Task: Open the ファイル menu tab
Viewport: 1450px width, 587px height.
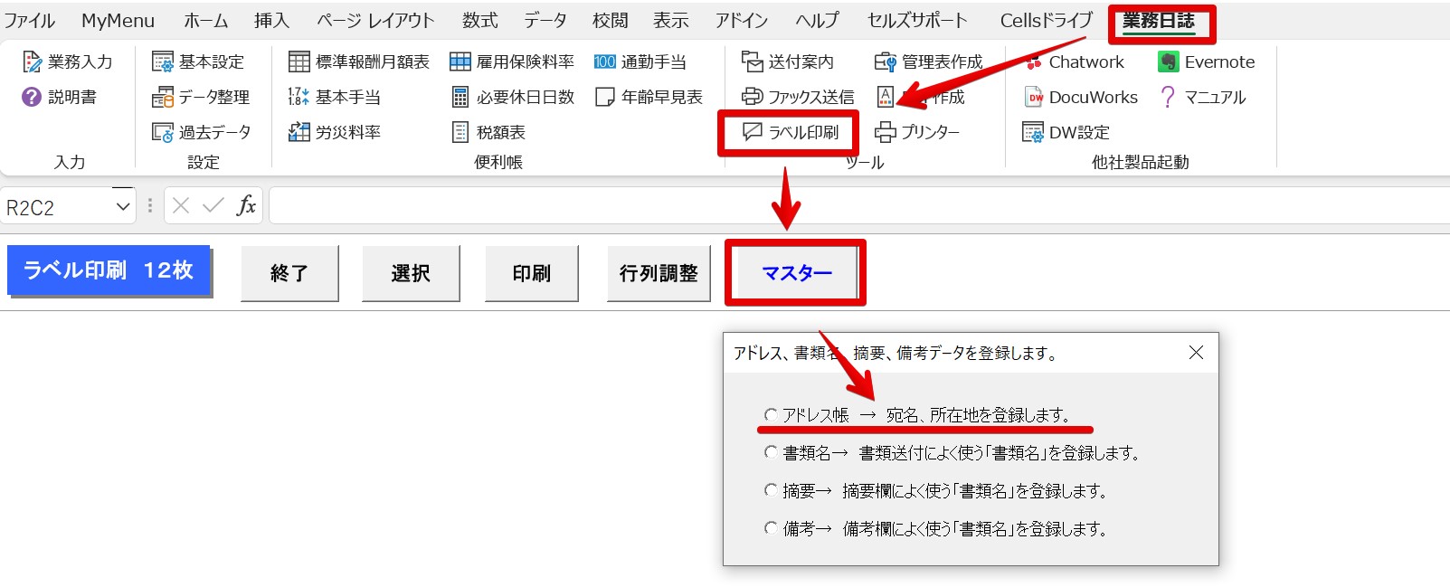Action: tap(30, 20)
